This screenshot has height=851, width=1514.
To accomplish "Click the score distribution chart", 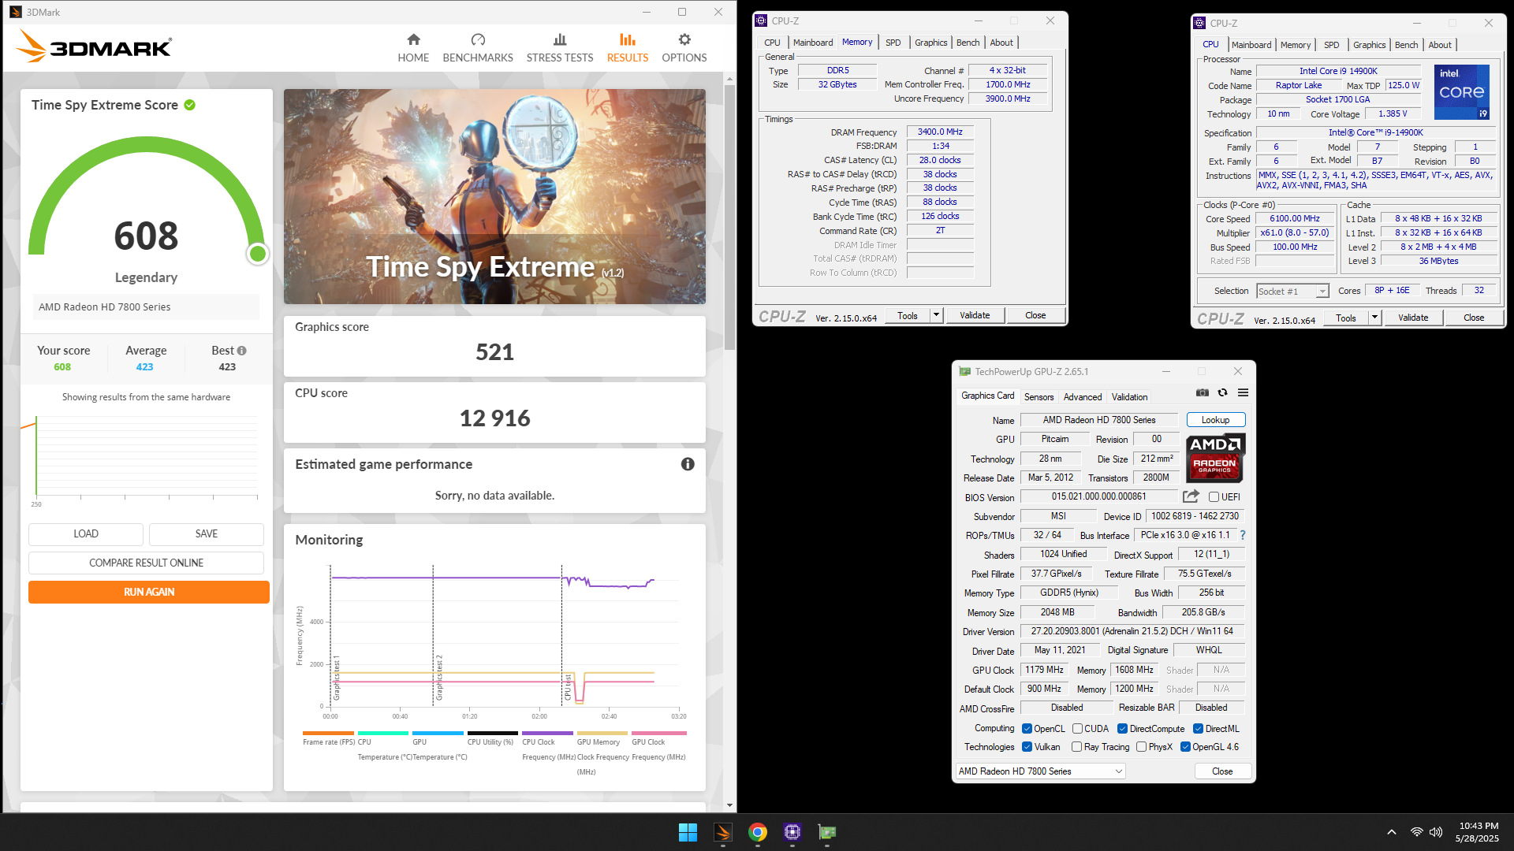I will pos(147,457).
